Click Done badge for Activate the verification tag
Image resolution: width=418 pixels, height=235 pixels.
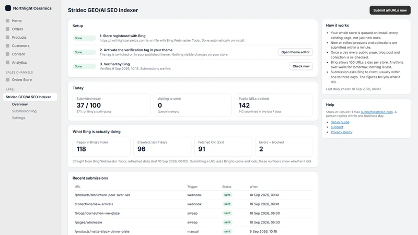pyautogui.click(x=84, y=52)
